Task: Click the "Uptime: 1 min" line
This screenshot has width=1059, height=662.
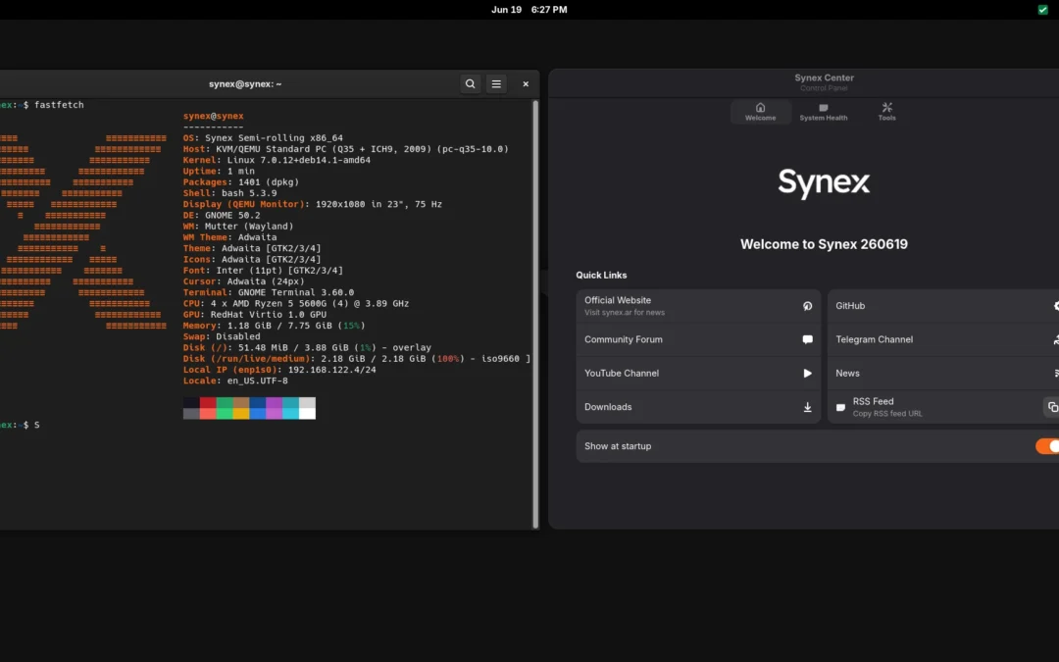Action: coord(219,171)
